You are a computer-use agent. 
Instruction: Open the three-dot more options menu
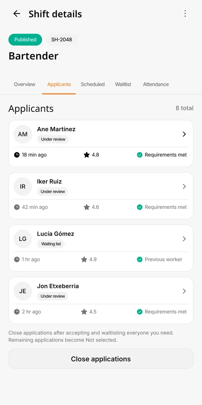(185, 13)
